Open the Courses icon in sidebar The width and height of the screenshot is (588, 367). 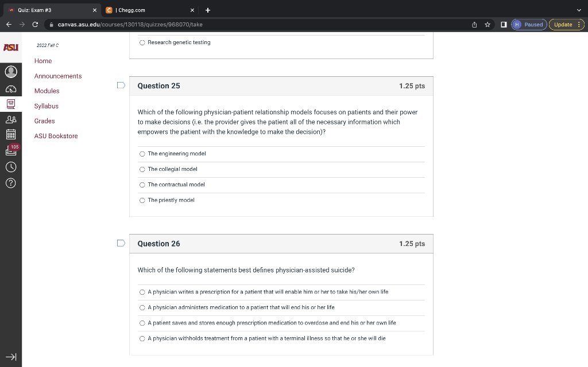[11, 104]
